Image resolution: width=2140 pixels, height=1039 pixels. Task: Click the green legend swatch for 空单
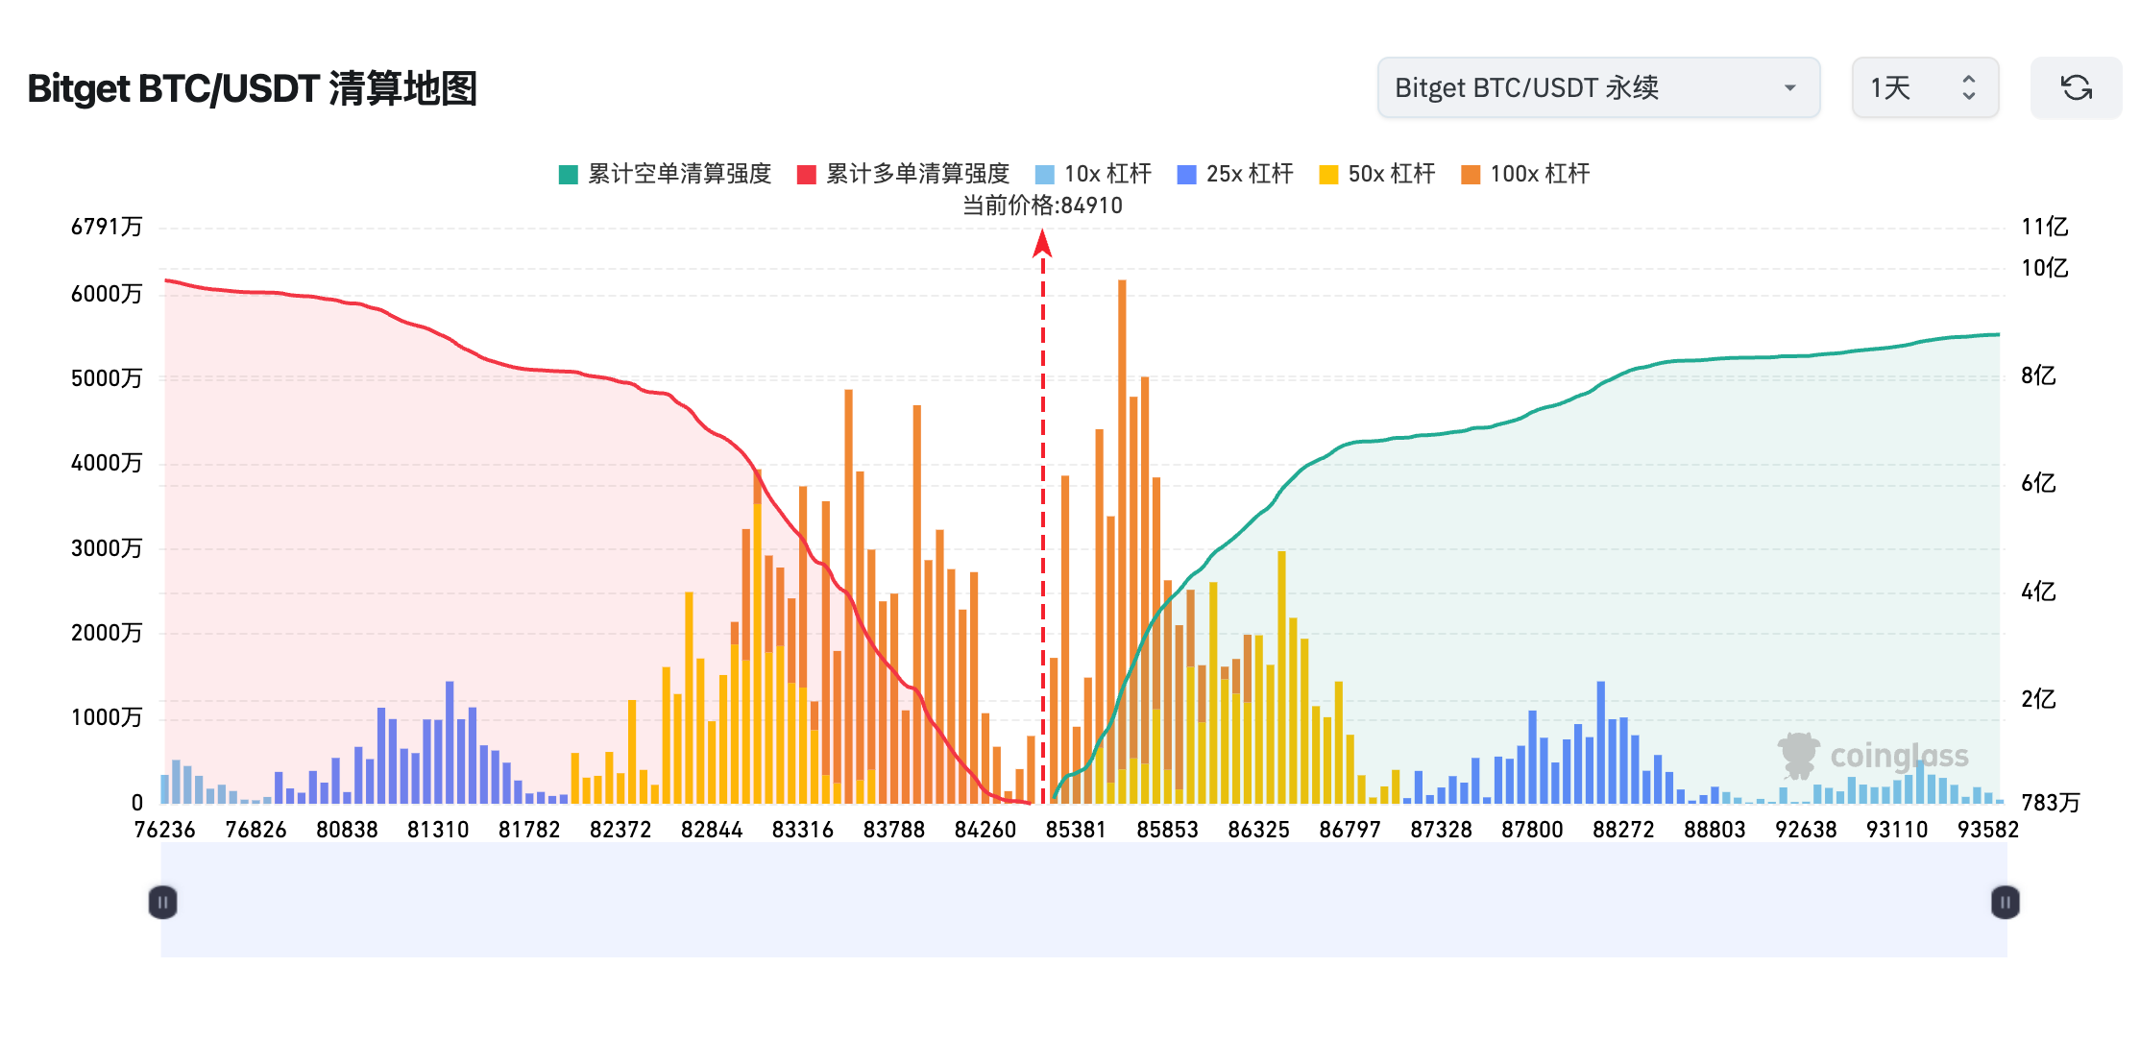[x=569, y=175]
